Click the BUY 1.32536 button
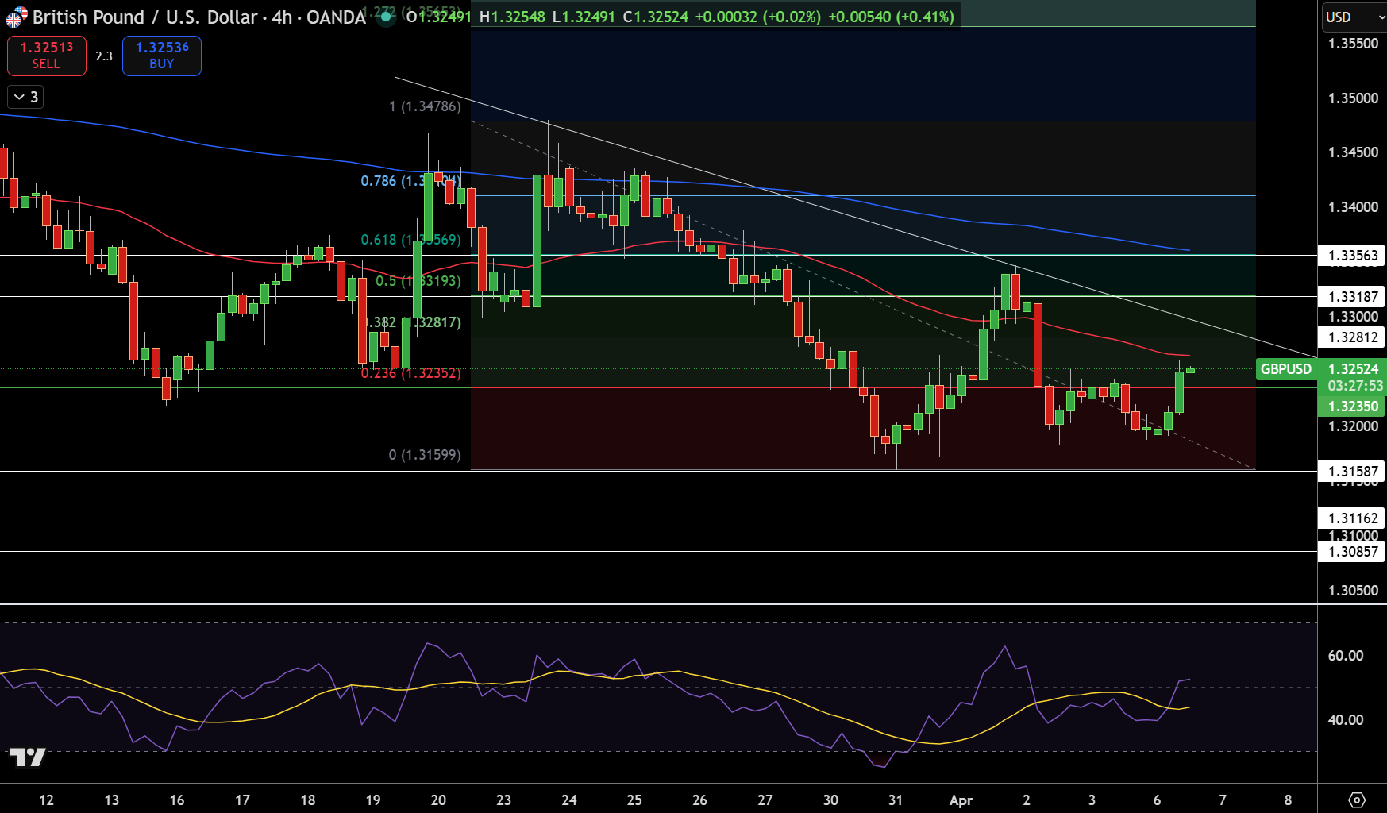Viewport: 1387px width, 813px height. [x=162, y=56]
